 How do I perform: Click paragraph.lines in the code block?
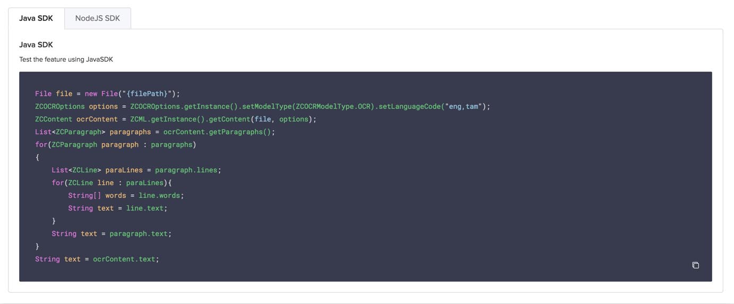click(186, 170)
